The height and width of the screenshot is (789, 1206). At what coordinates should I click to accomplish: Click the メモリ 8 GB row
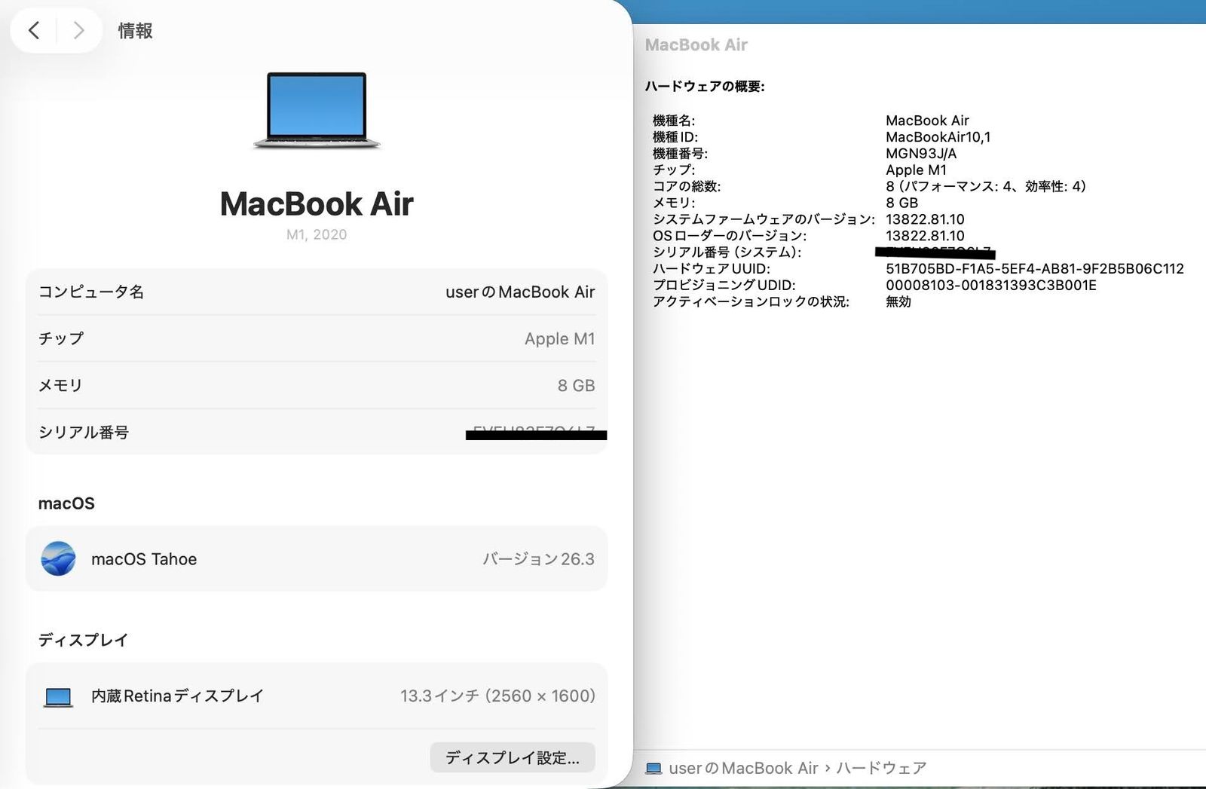pyautogui.click(x=317, y=385)
